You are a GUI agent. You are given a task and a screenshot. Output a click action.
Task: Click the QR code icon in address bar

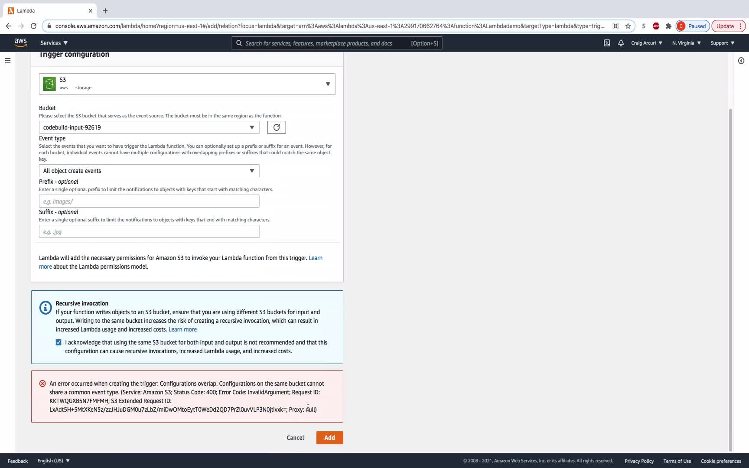(615, 26)
